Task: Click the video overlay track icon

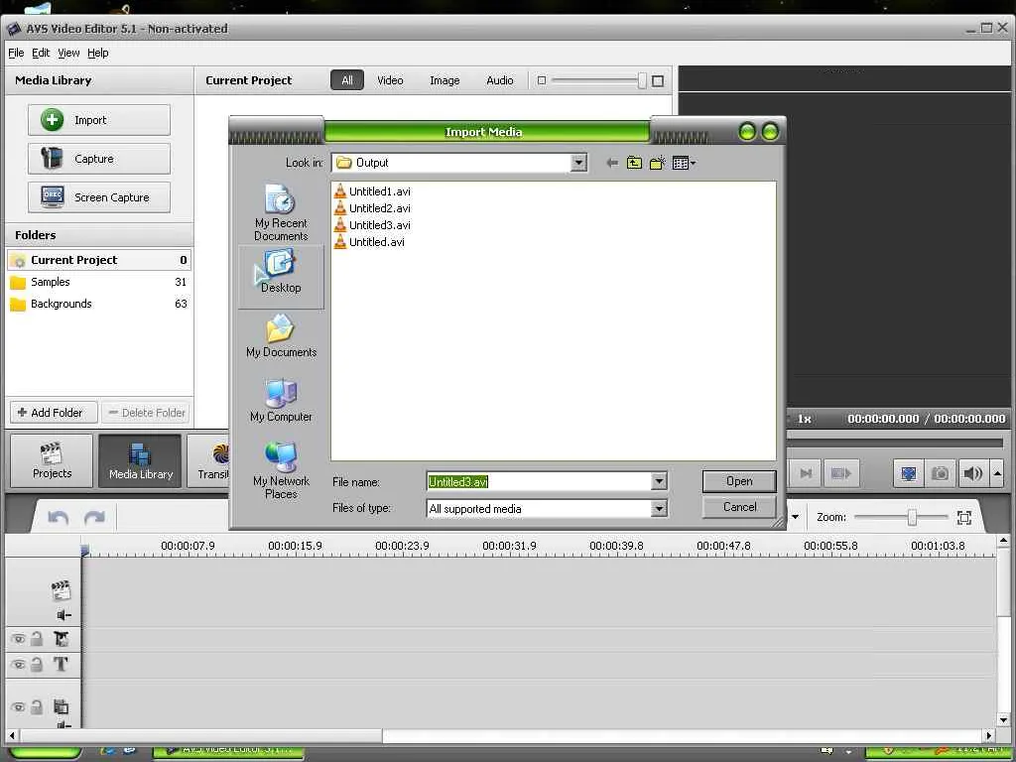Action: point(61,706)
